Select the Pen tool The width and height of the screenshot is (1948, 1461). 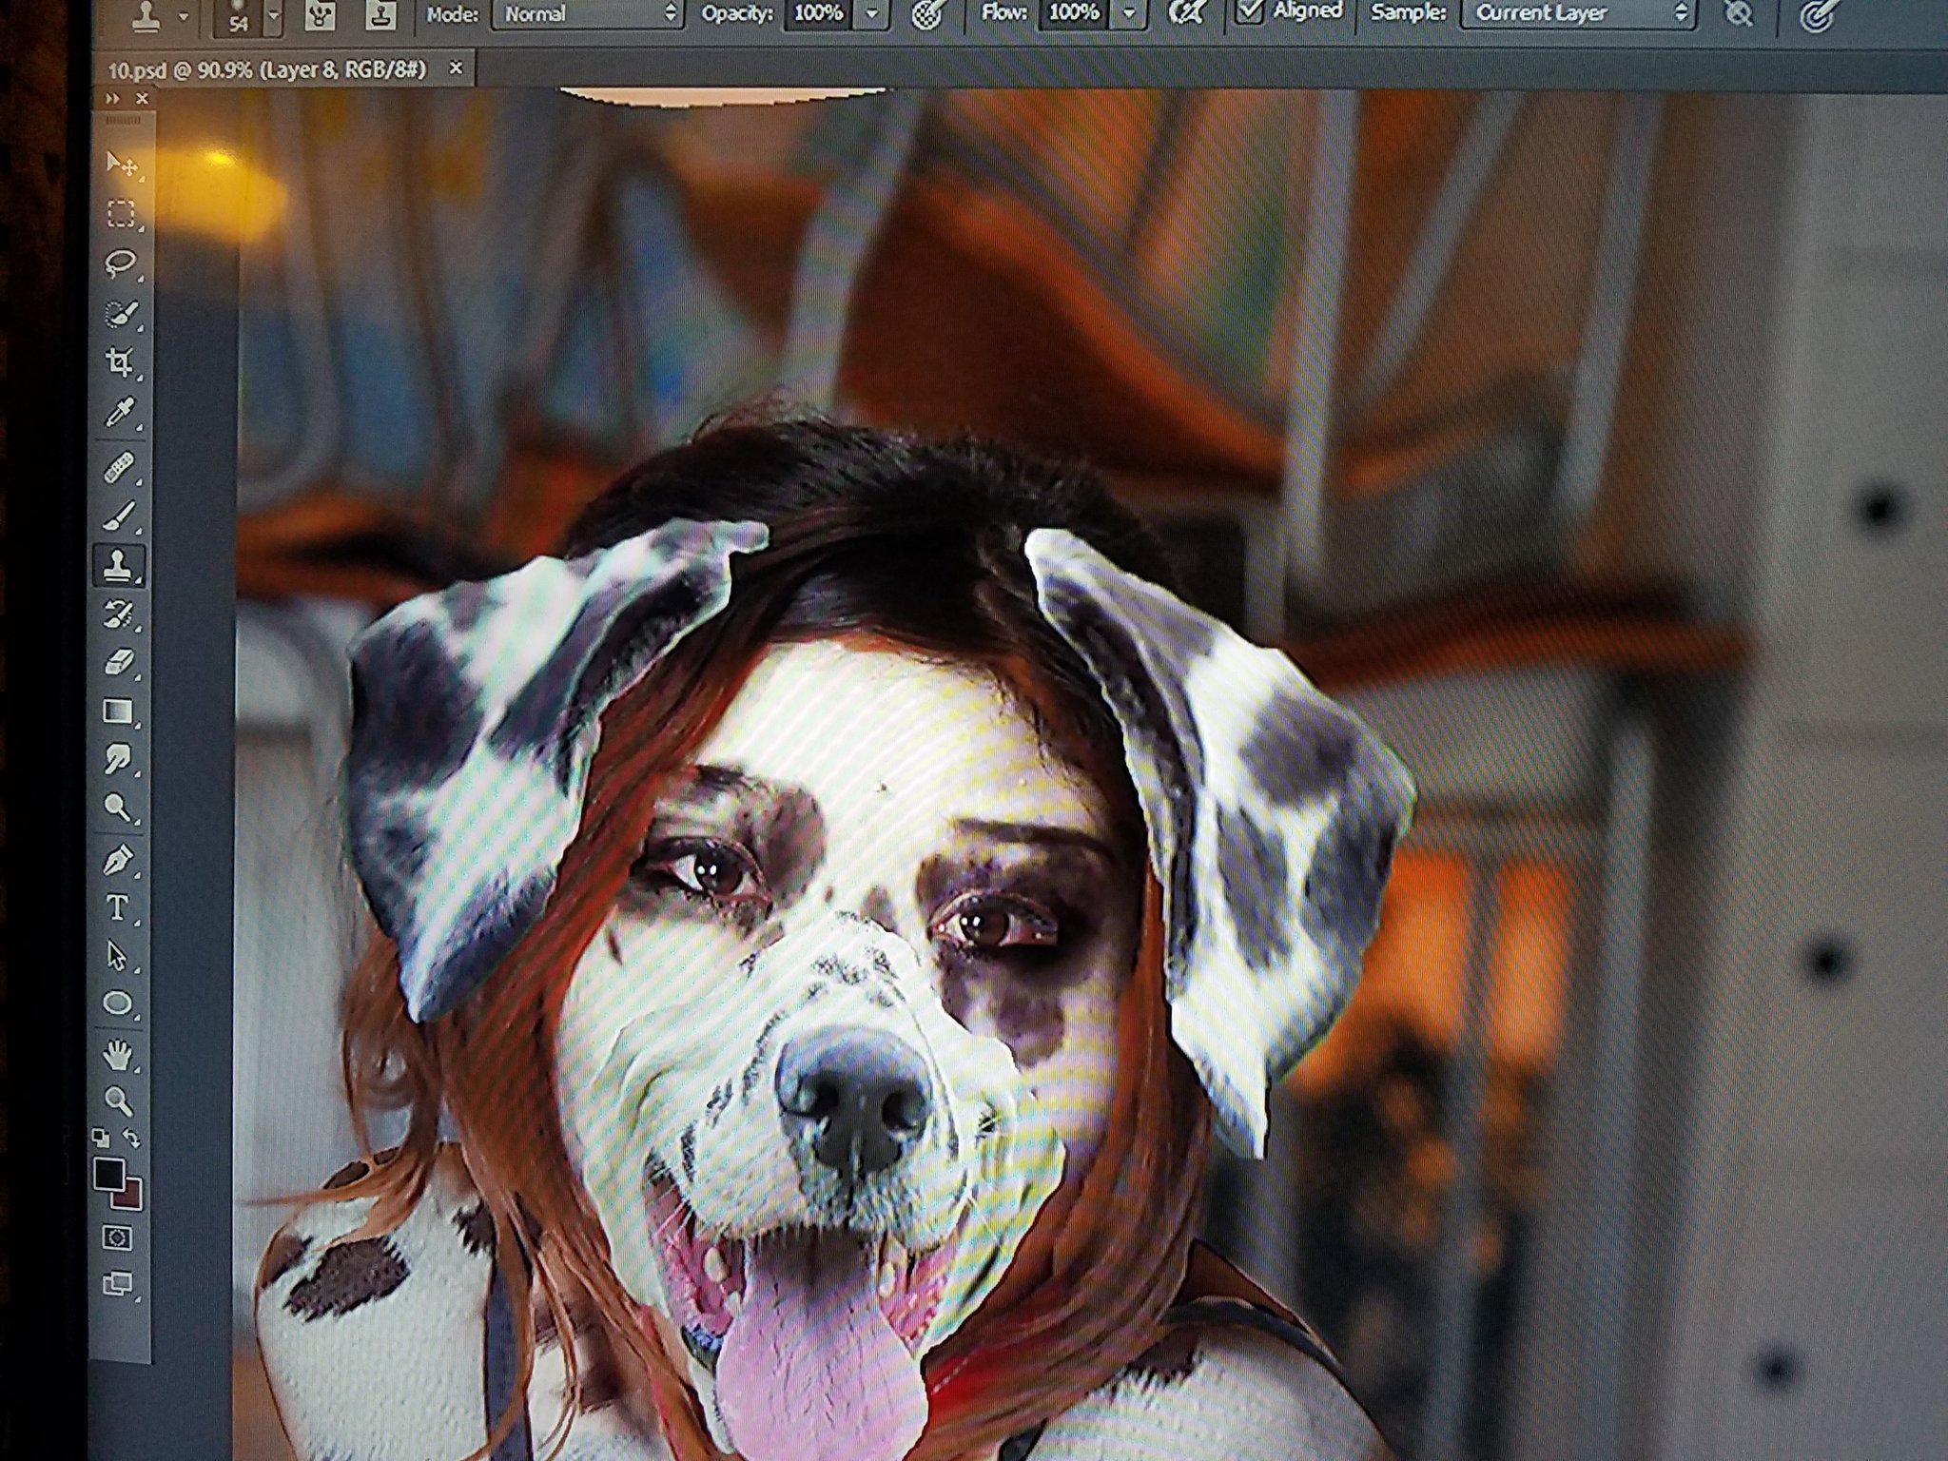(118, 861)
